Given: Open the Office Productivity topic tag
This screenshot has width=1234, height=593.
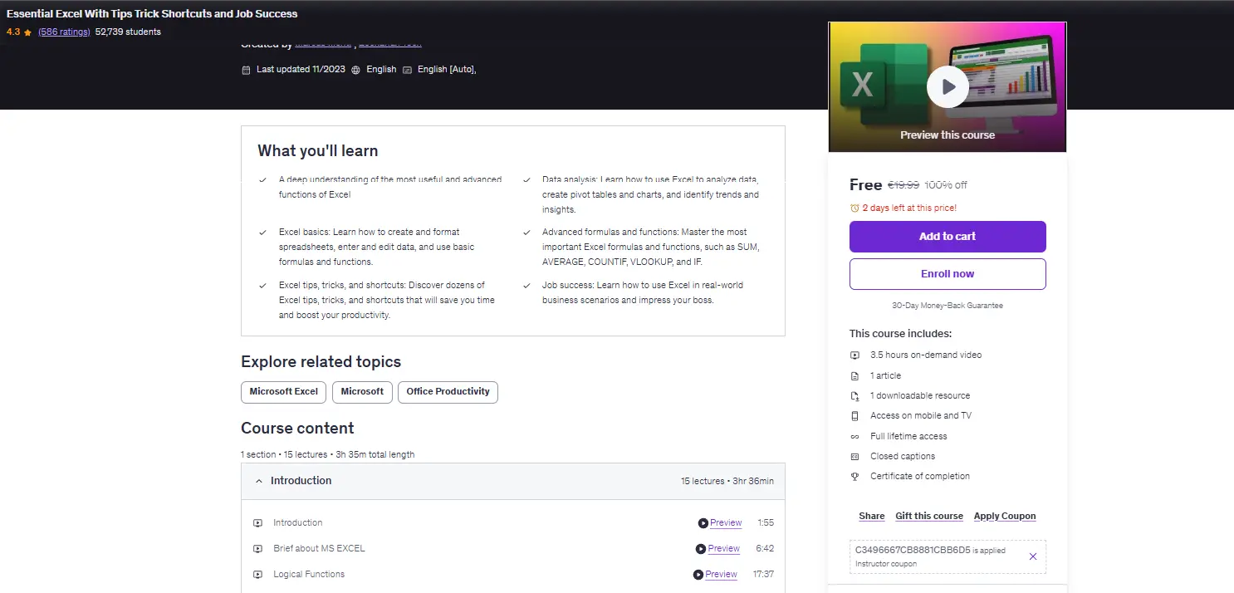Looking at the screenshot, I should [x=448, y=392].
